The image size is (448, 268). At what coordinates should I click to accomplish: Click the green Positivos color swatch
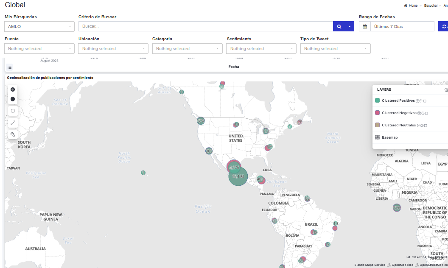377,100
